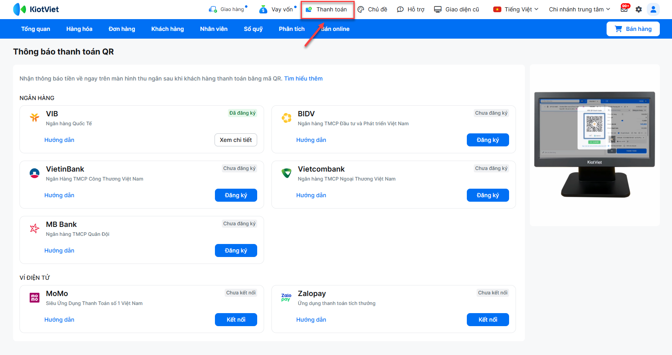Image resolution: width=672 pixels, height=355 pixels.
Task: Click the Vay vốn money bag icon
Action: 263,9
